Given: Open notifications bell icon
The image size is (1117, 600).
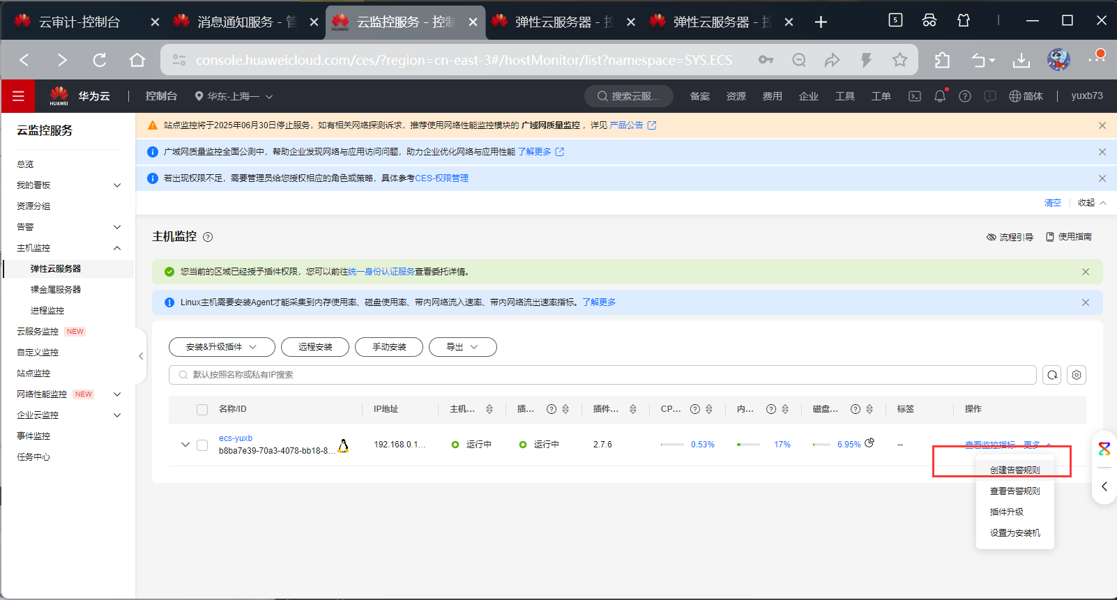Looking at the screenshot, I should (940, 95).
